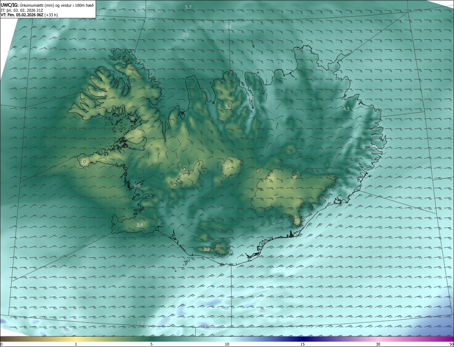Click the color scale tick label 15
This screenshot has width=454, height=347.
(303, 344)
